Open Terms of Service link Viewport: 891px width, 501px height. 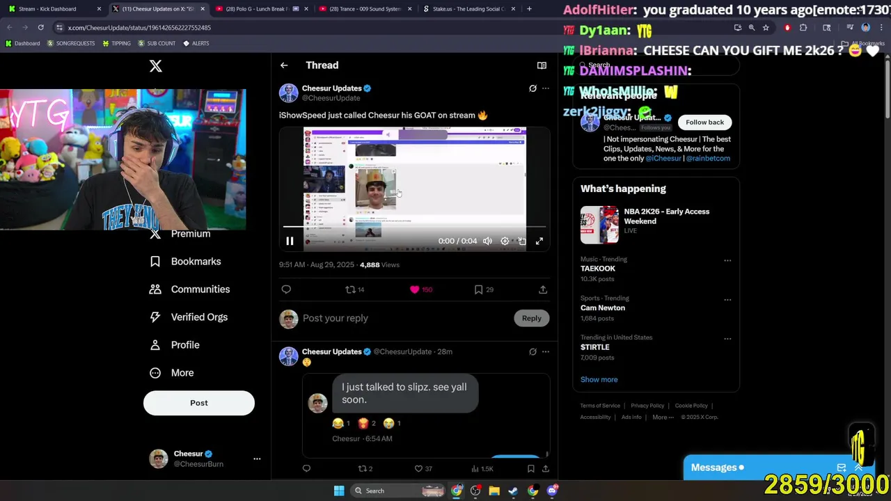pyautogui.click(x=600, y=406)
